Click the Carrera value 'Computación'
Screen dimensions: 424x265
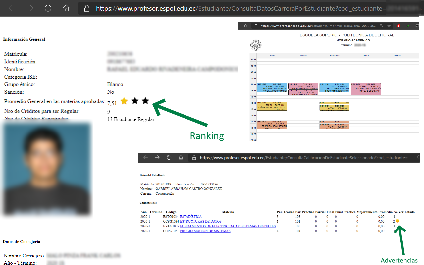[x=165, y=194]
